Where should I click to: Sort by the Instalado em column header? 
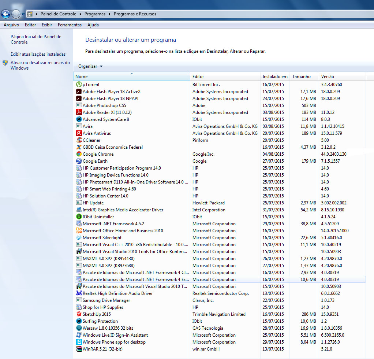coord(275,77)
